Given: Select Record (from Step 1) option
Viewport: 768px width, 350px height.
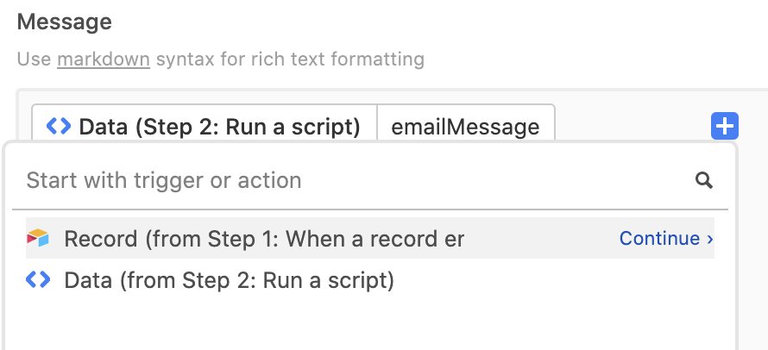Looking at the screenshot, I should [x=370, y=239].
